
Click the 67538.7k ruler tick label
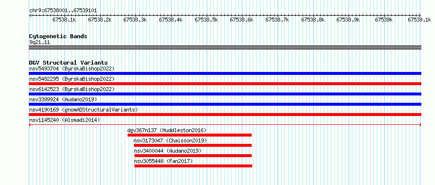tap(277, 20)
